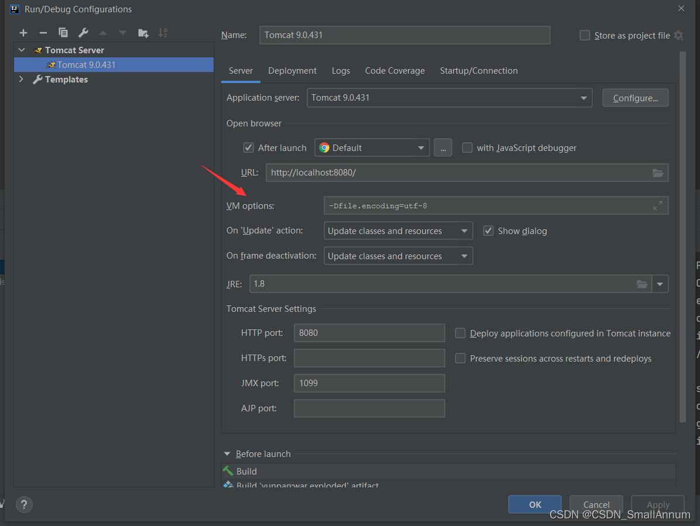Click the Apply button
Screen dimensions: 700x526
point(658,504)
